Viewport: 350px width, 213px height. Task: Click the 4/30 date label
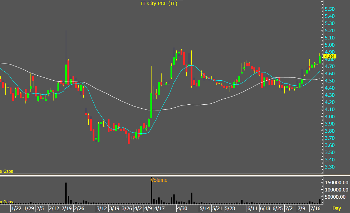(x=182, y=209)
